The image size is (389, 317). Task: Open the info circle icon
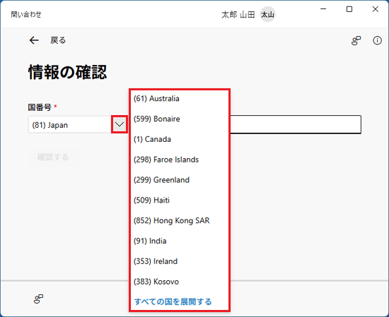coord(378,40)
